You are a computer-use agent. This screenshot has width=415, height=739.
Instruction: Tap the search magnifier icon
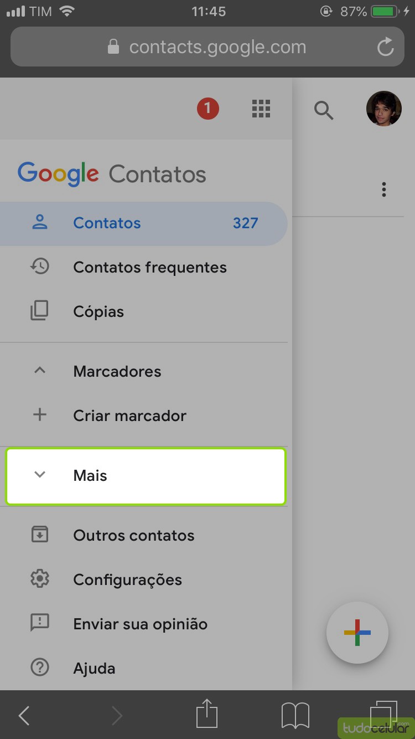[x=324, y=110]
